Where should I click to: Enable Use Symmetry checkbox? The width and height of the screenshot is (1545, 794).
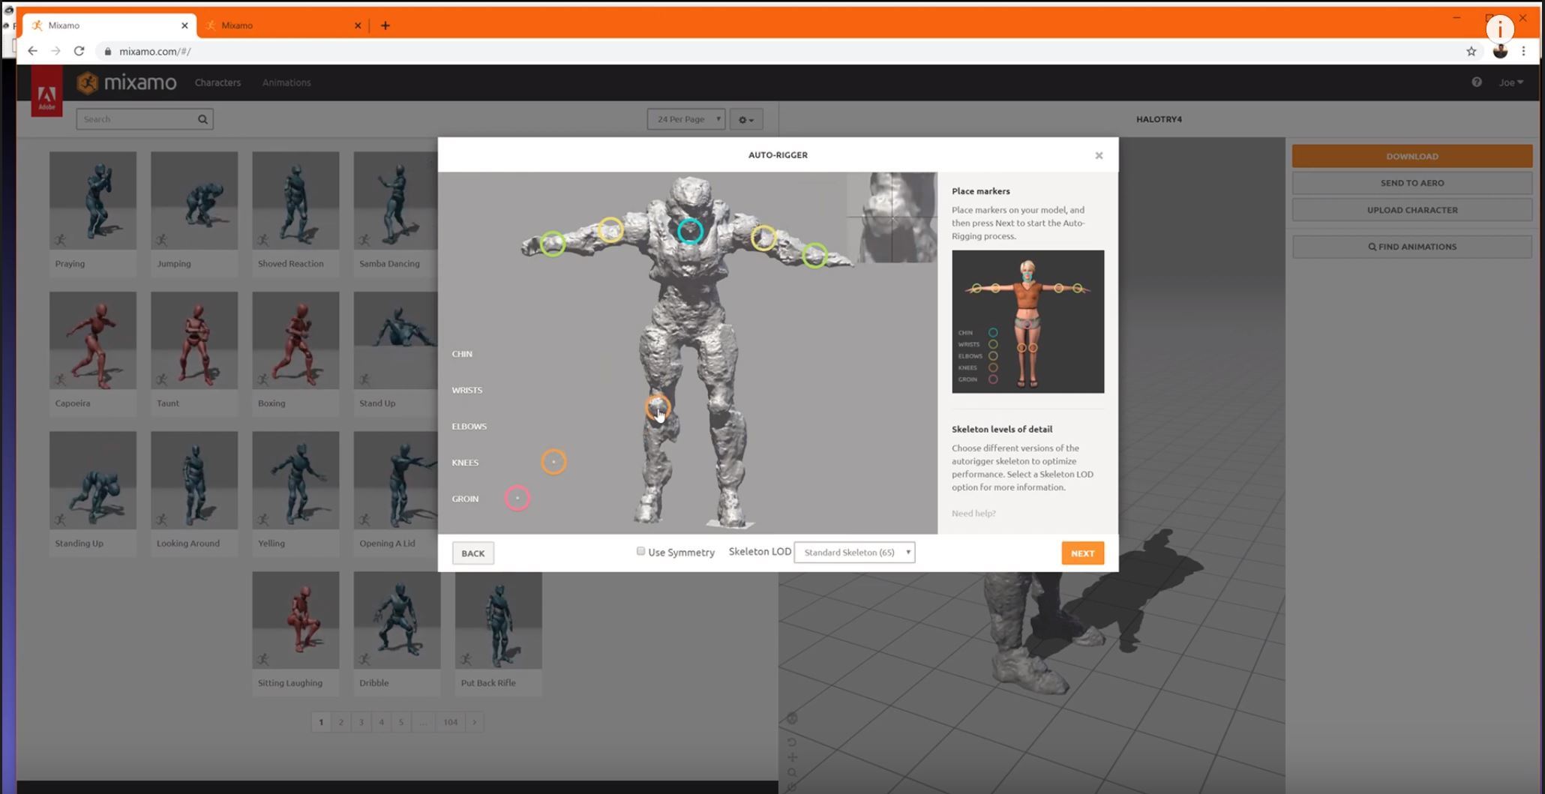640,551
